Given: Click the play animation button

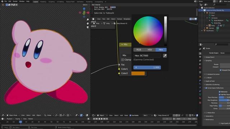Looking at the screenshot, I should (x=102, y=119).
